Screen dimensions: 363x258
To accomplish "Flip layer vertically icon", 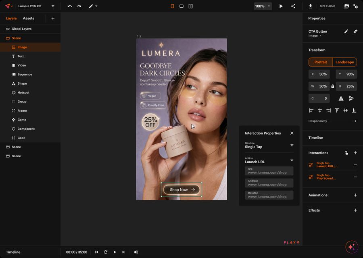I will tap(351, 99).
